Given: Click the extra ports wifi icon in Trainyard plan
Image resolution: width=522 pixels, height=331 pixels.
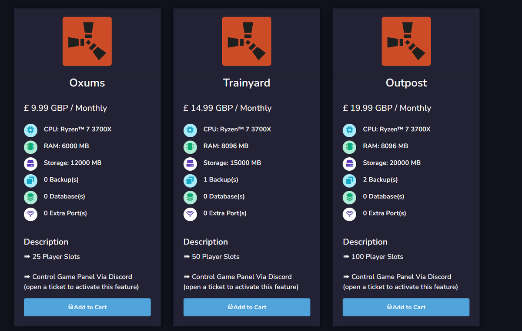Looking at the screenshot, I should (190, 214).
